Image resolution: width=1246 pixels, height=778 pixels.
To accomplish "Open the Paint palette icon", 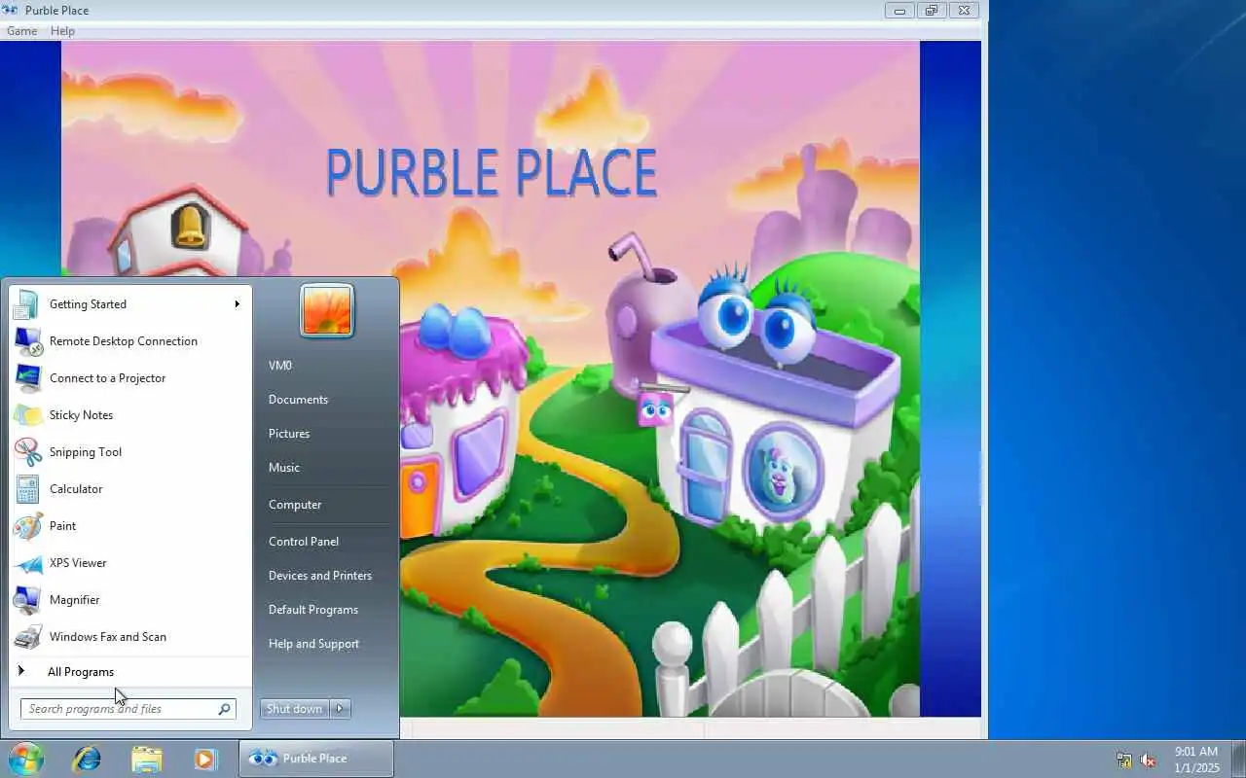I will (26, 526).
